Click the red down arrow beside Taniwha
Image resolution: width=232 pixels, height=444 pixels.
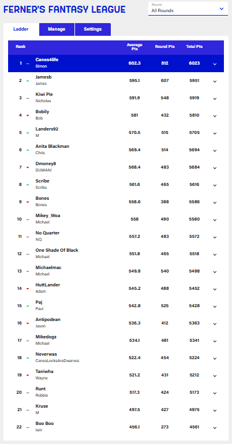[28, 375]
